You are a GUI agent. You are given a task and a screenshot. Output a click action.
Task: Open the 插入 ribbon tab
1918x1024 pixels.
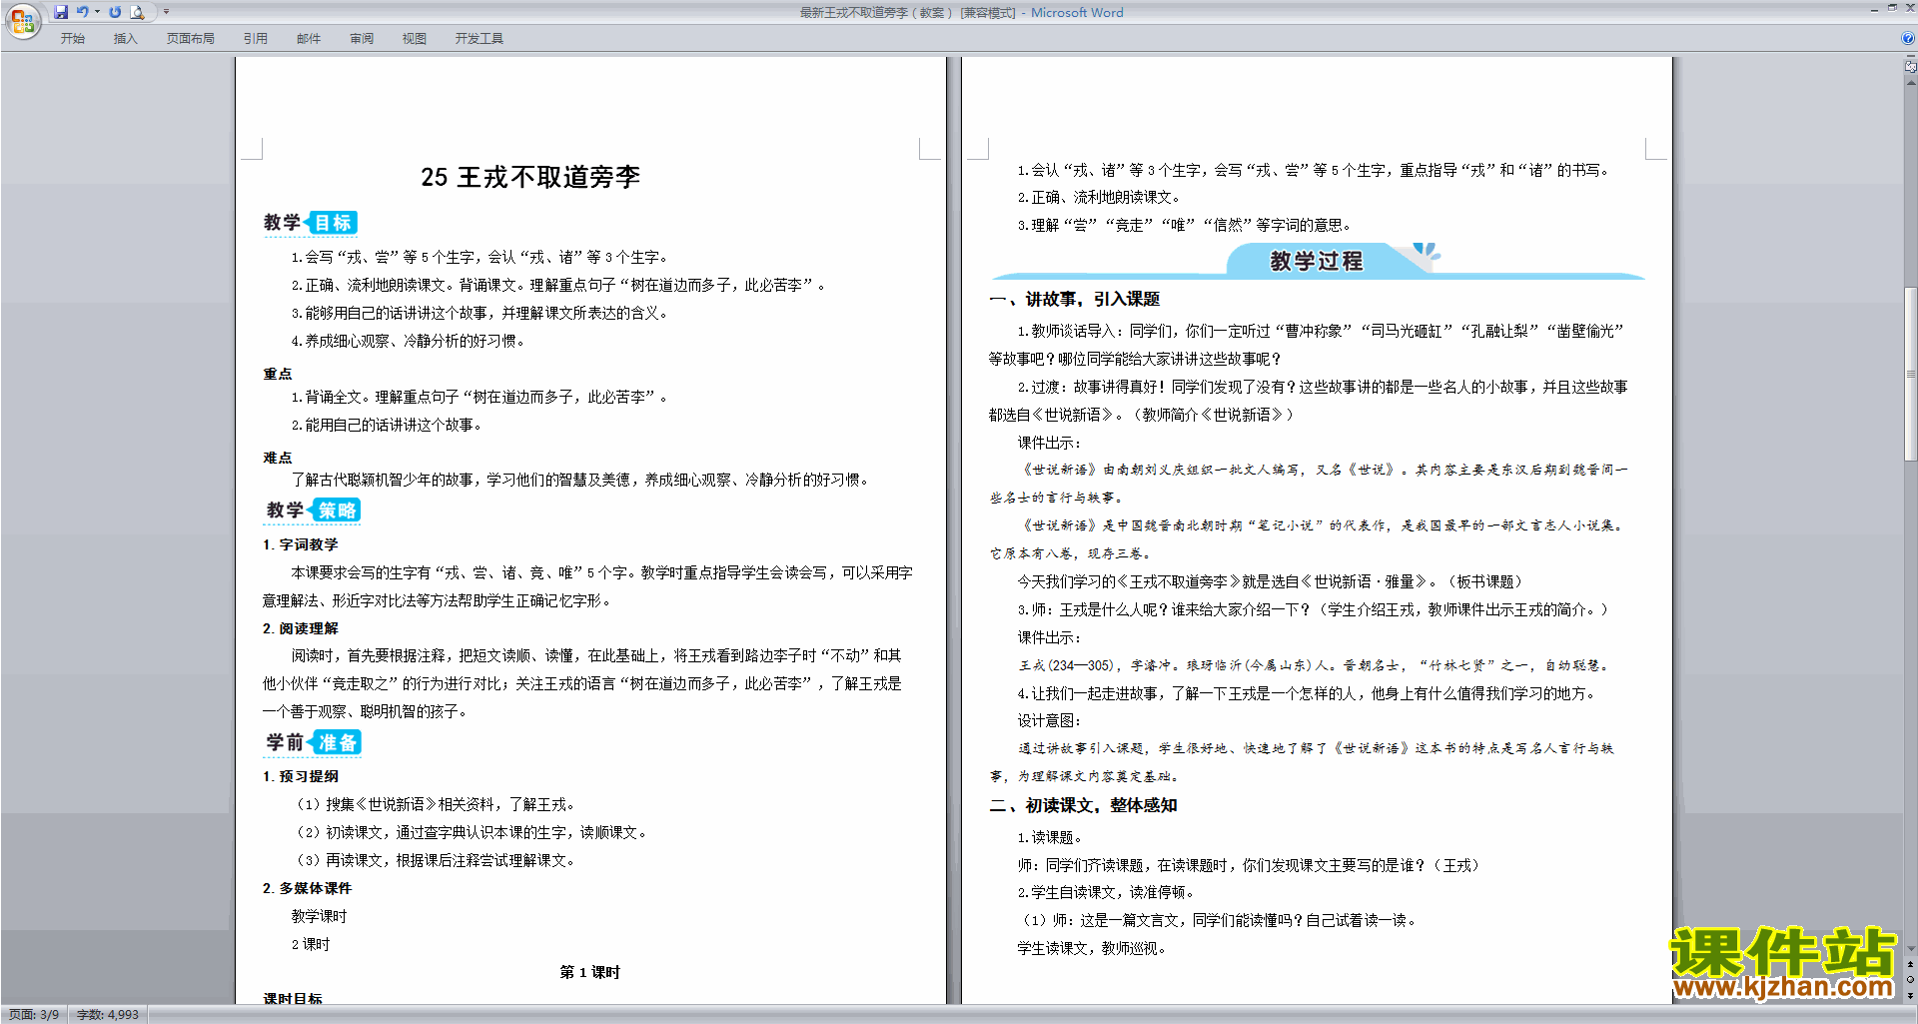(x=125, y=39)
